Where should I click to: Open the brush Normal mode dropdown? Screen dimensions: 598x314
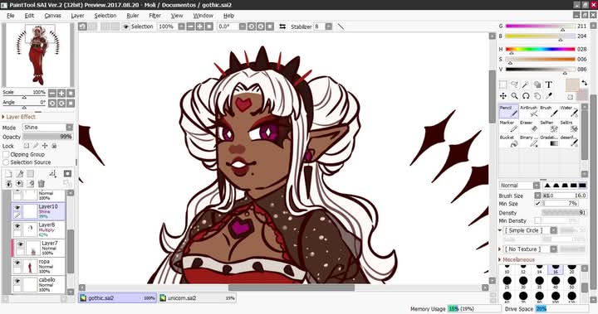click(537, 186)
